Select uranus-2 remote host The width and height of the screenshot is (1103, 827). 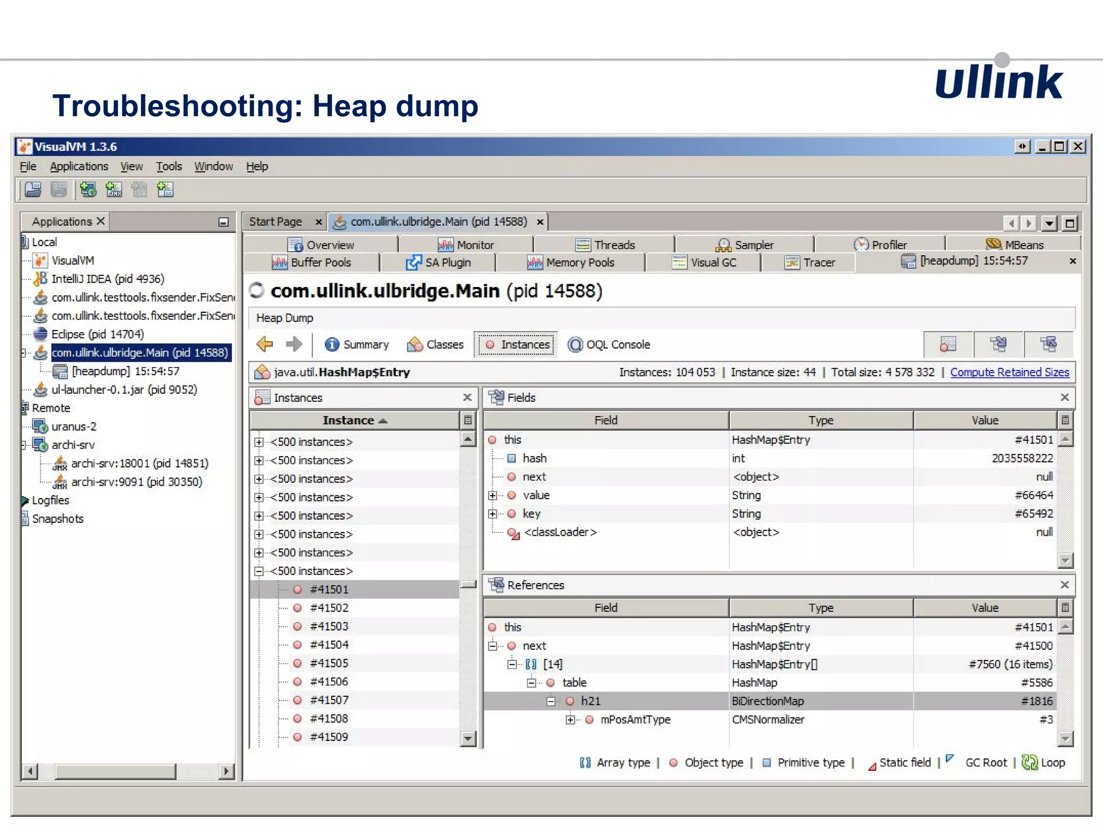click(74, 426)
